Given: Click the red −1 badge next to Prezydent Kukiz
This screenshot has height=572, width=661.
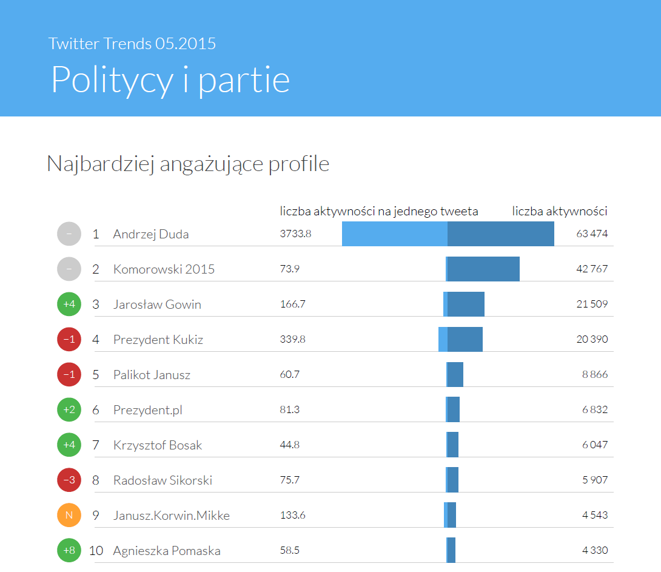Looking at the screenshot, I should point(69,339).
